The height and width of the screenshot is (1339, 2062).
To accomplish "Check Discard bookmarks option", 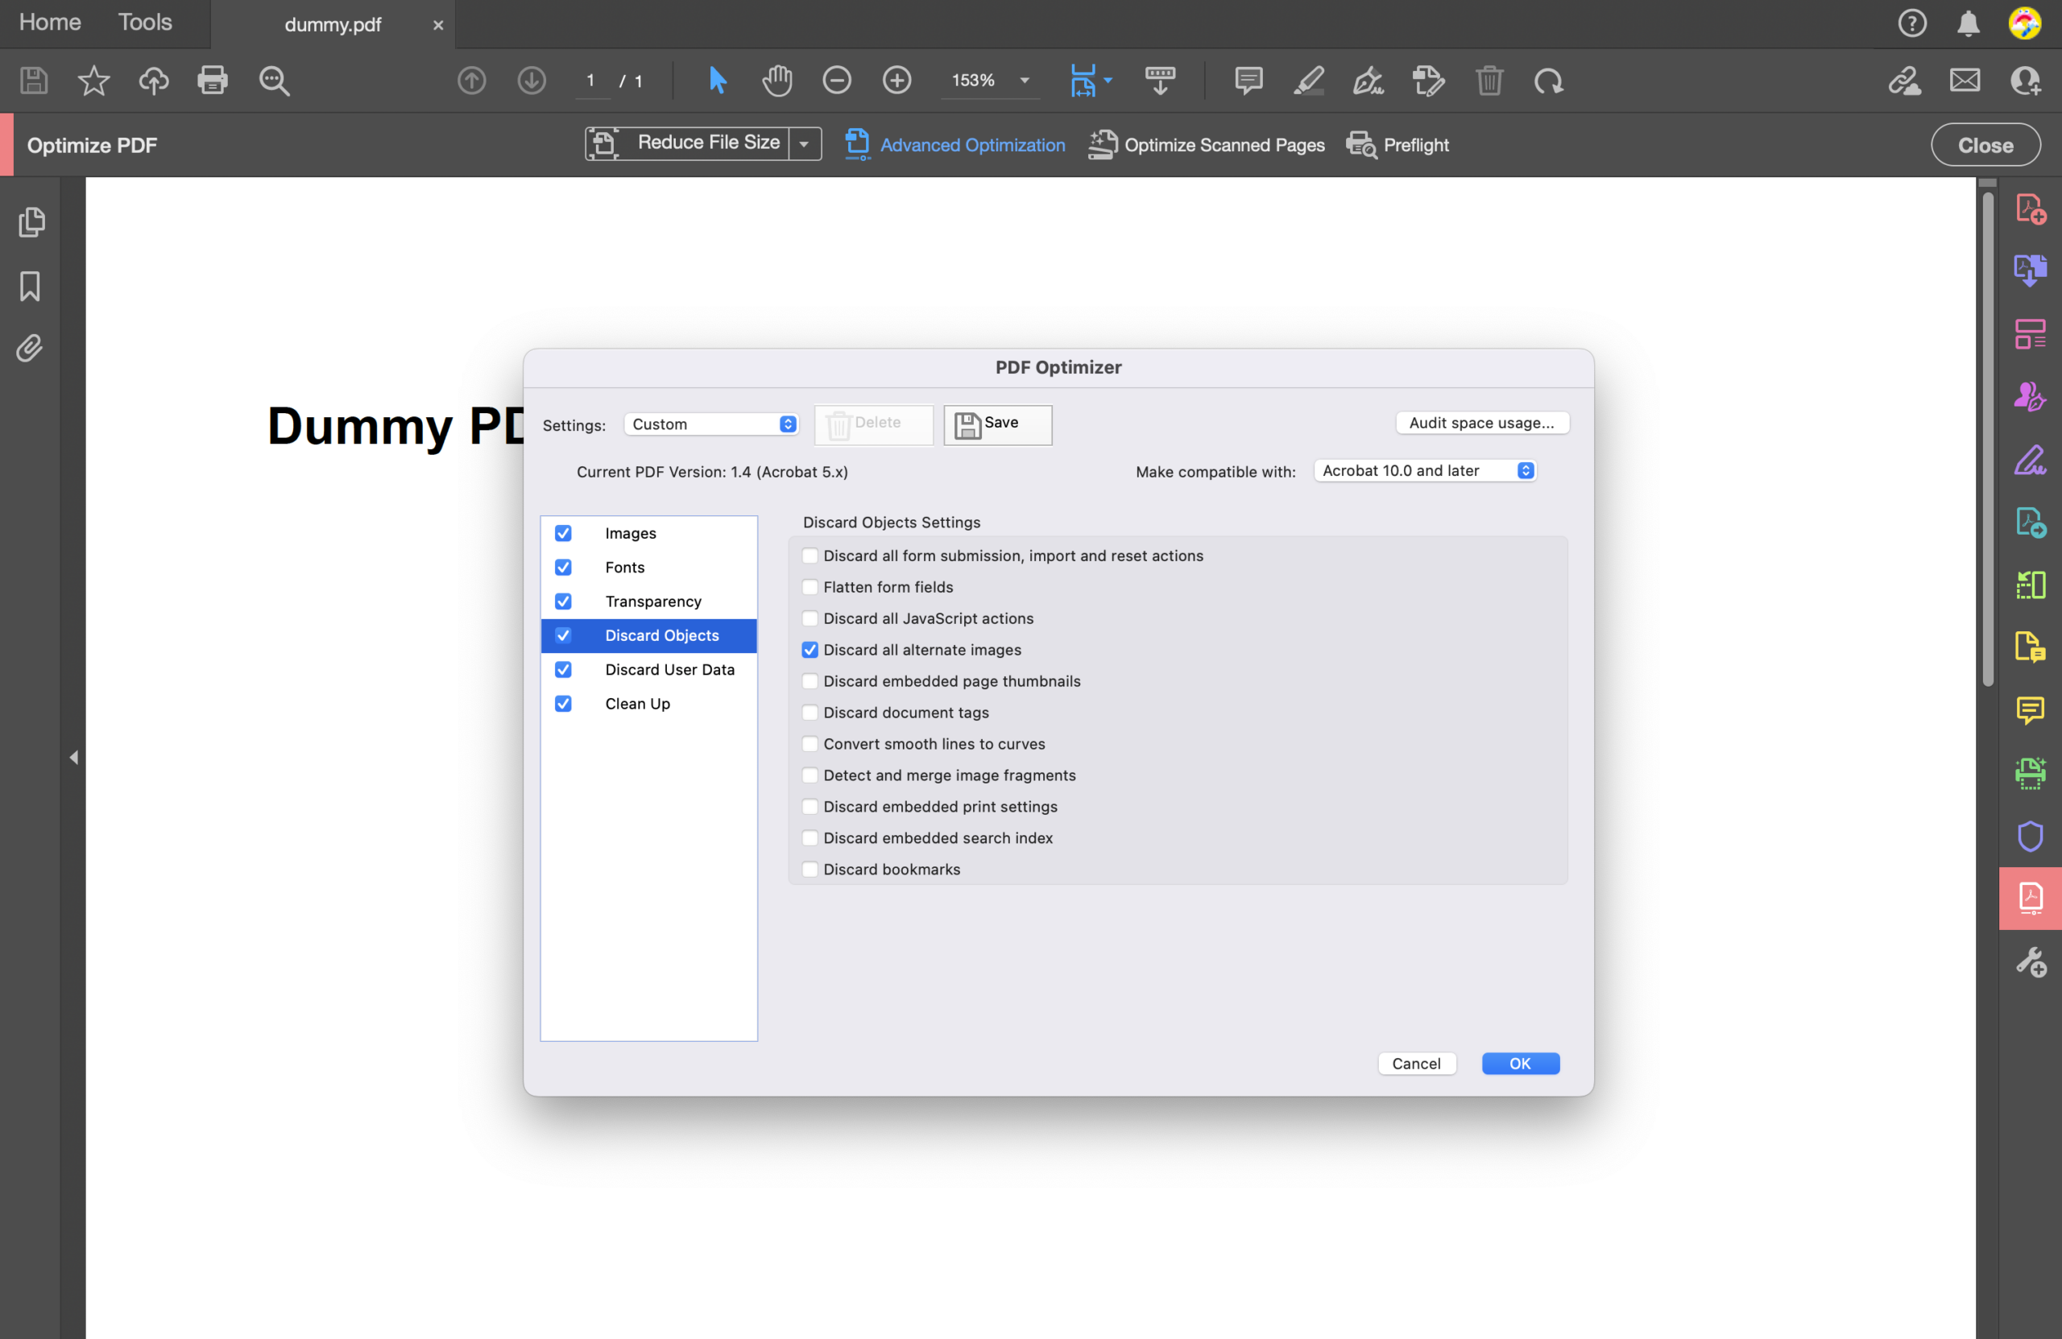I will [810, 869].
